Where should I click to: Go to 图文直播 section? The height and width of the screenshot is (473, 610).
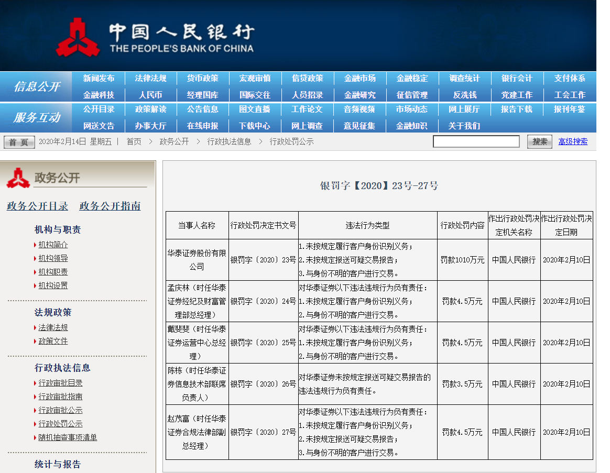[x=255, y=109]
